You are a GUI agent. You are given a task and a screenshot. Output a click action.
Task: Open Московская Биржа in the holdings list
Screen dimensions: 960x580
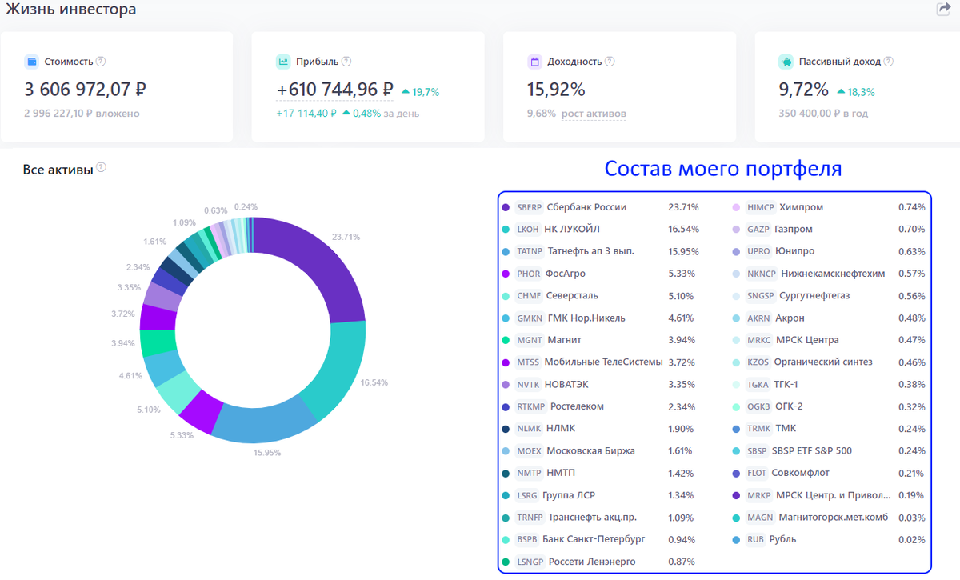[x=591, y=450]
